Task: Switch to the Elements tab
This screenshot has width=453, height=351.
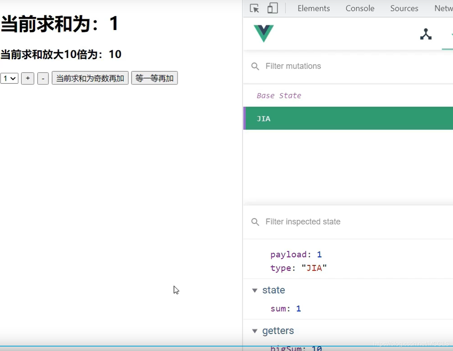Action: pyautogui.click(x=313, y=8)
